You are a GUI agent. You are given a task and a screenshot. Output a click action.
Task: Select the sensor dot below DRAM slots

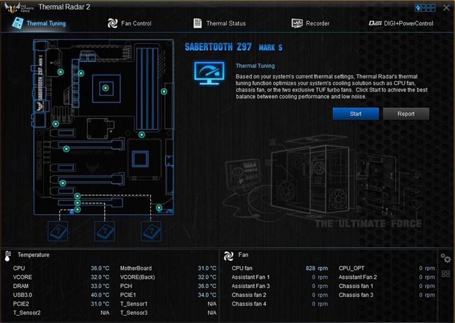141,134
